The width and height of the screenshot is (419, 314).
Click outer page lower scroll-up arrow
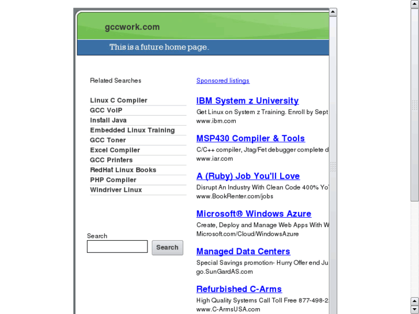point(415,301)
